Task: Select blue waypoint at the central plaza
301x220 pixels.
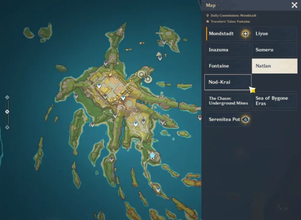Action: point(123,97)
